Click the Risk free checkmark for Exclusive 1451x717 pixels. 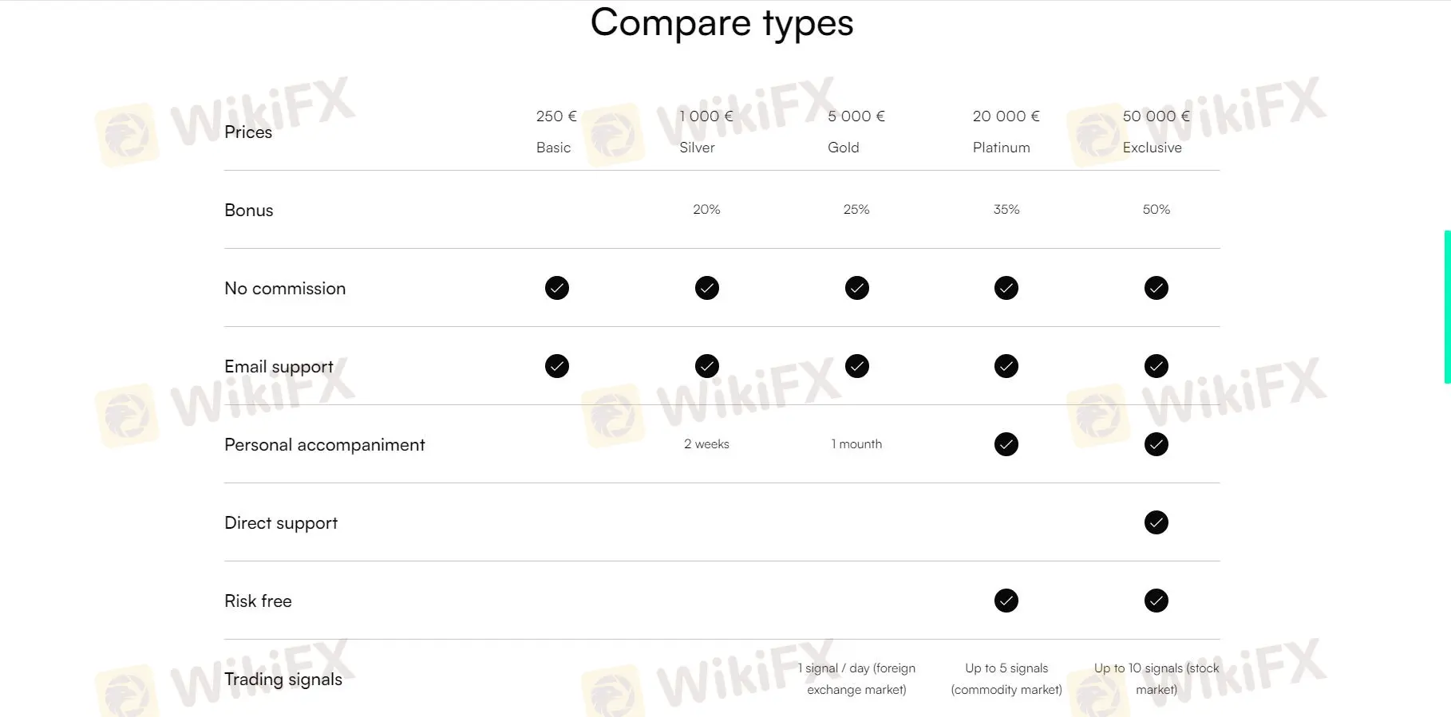click(x=1156, y=601)
